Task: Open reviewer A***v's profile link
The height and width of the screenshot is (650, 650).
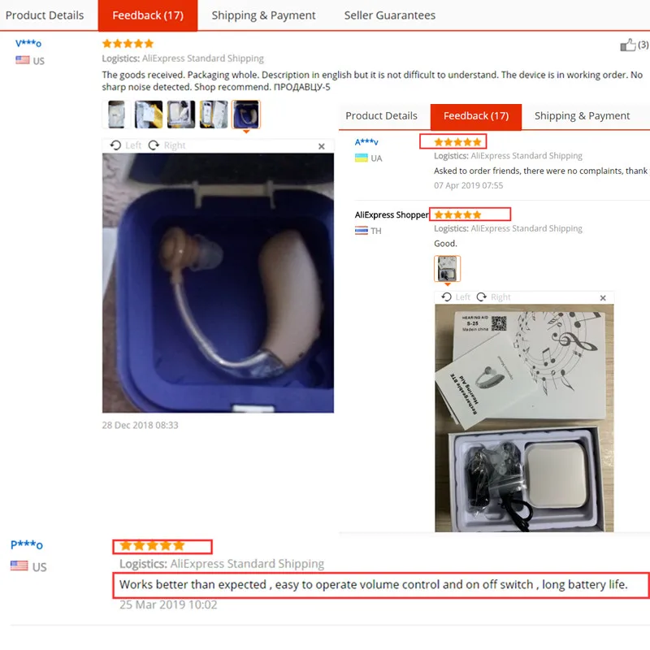Action: click(x=366, y=141)
